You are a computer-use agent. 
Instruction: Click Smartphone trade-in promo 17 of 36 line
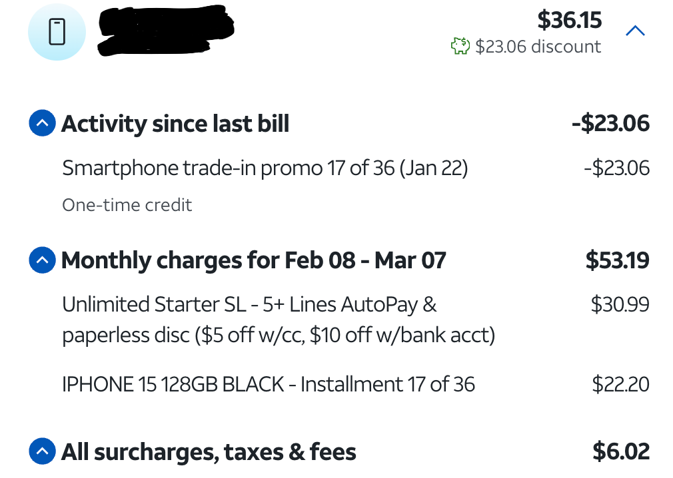point(265,168)
